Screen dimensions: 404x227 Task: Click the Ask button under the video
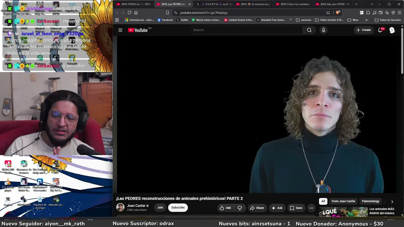point(277,208)
